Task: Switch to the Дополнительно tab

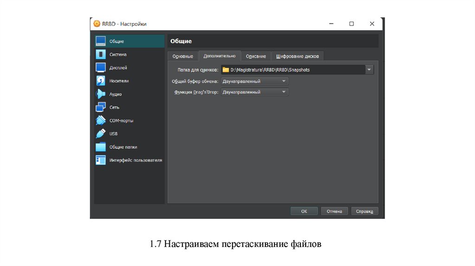Action: (219, 56)
